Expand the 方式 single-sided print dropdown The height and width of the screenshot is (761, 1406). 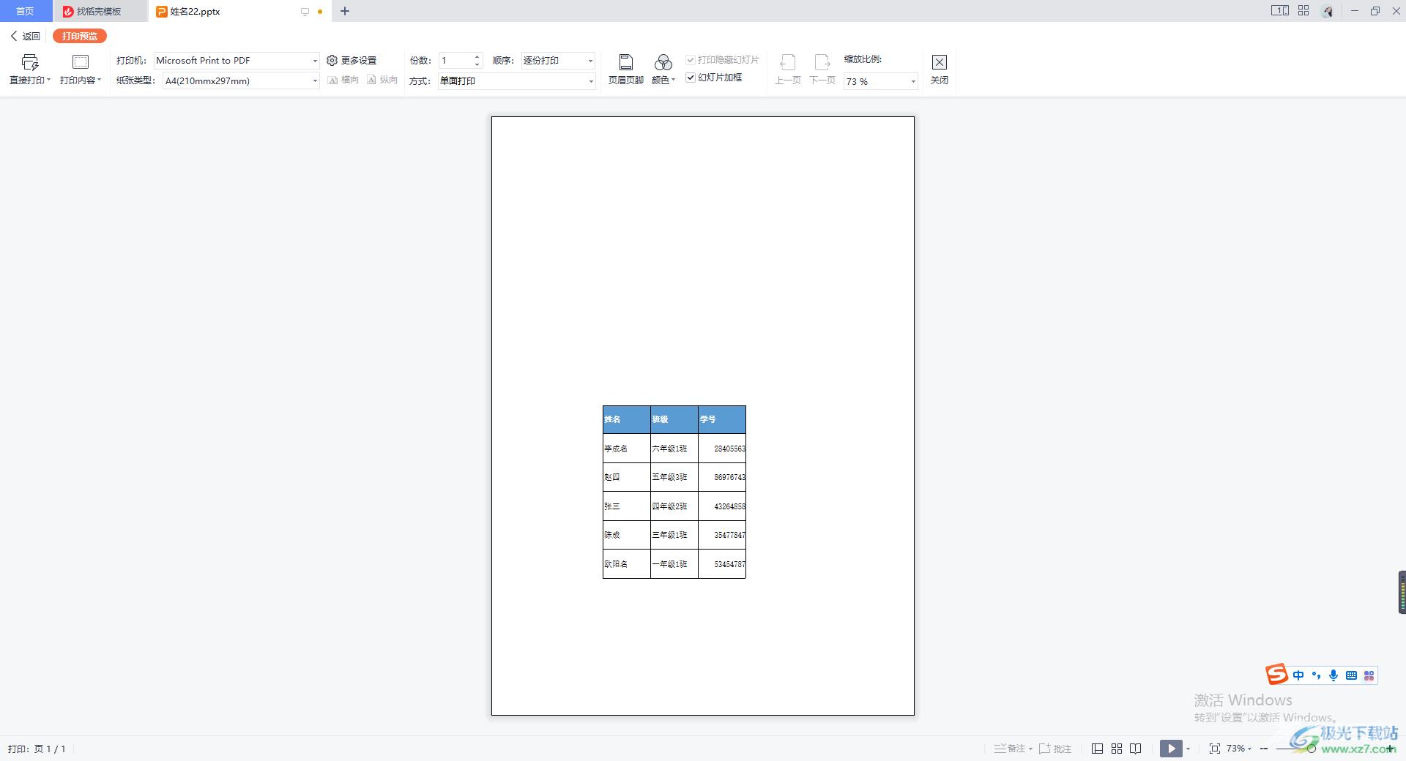point(590,81)
